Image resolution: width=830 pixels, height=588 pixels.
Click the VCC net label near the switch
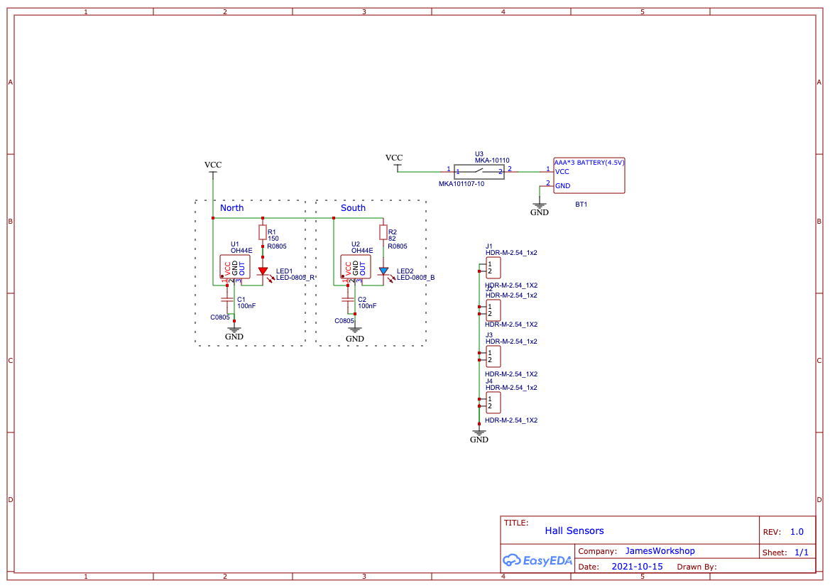[394, 158]
